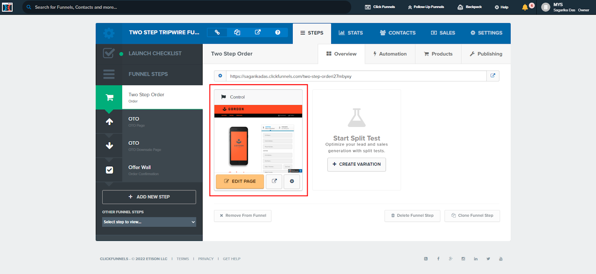Click the Control page thumbnail preview
This screenshot has height=274, width=596.
click(x=258, y=139)
